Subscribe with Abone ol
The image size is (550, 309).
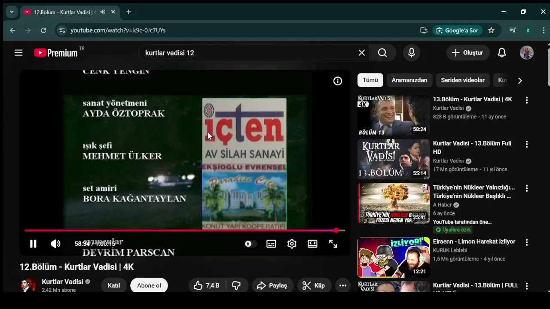(x=149, y=285)
